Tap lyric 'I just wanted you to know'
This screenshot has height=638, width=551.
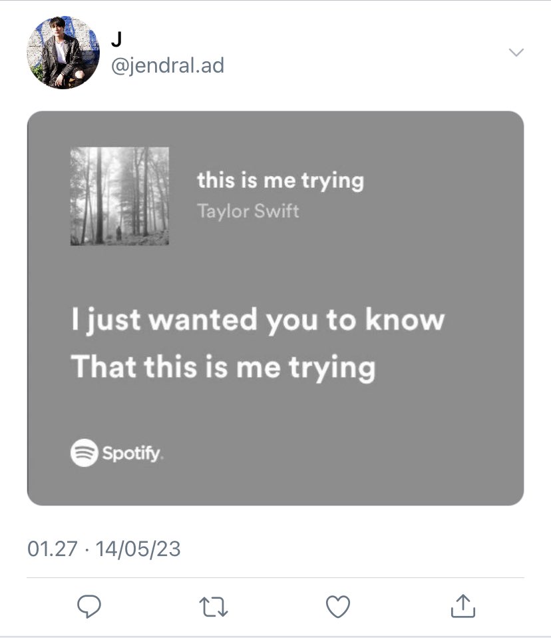(258, 320)
